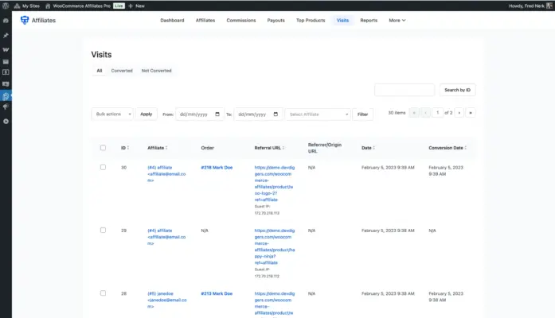Go to the last page arrow
This screenshot has width=555, height=318.
(471, 113)
